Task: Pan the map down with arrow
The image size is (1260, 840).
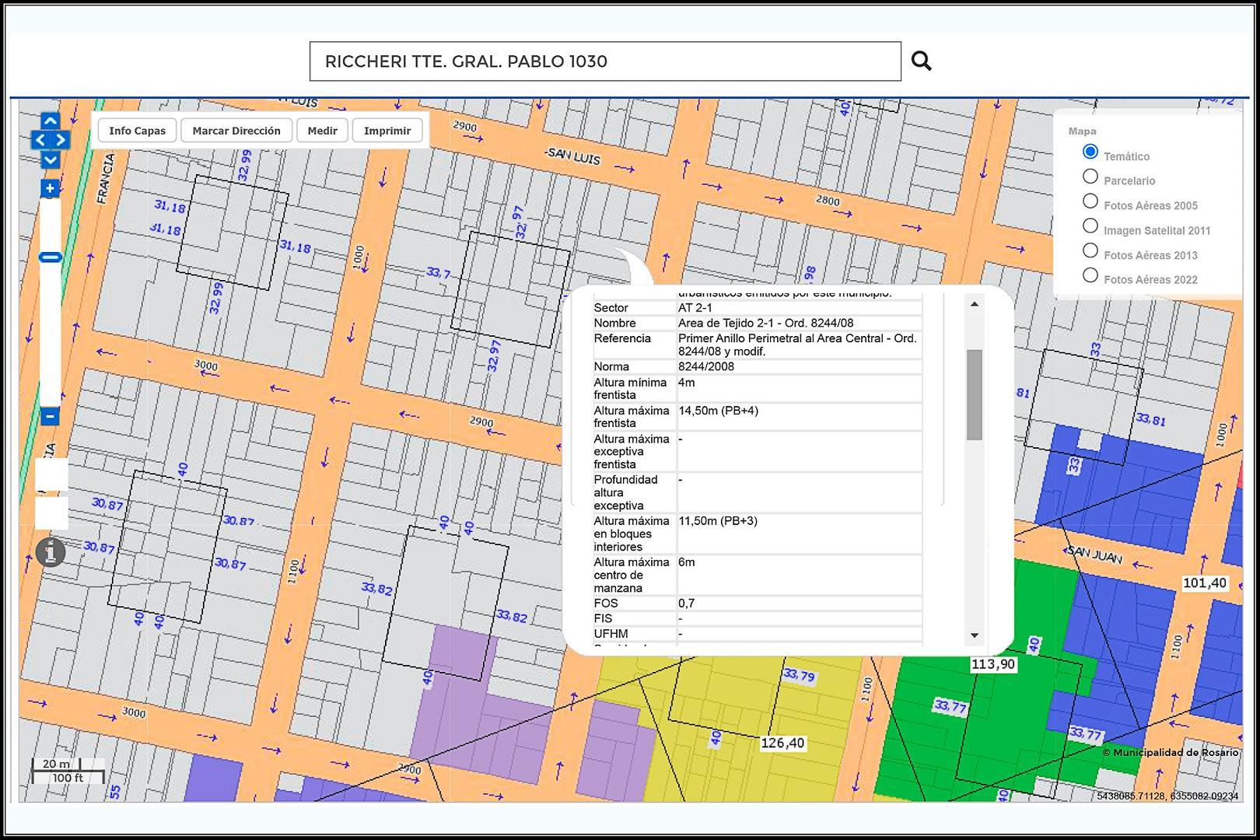Action: pos(50,159)
